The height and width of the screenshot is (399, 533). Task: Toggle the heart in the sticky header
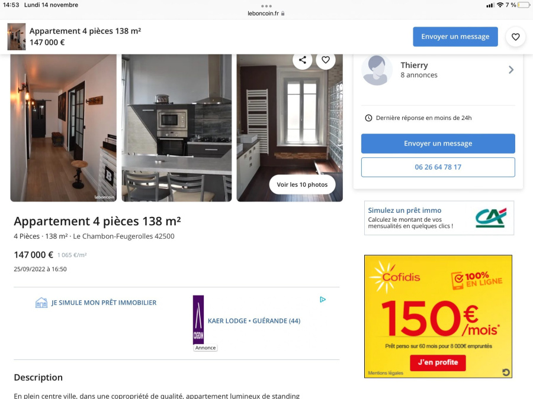click(515, 37)
